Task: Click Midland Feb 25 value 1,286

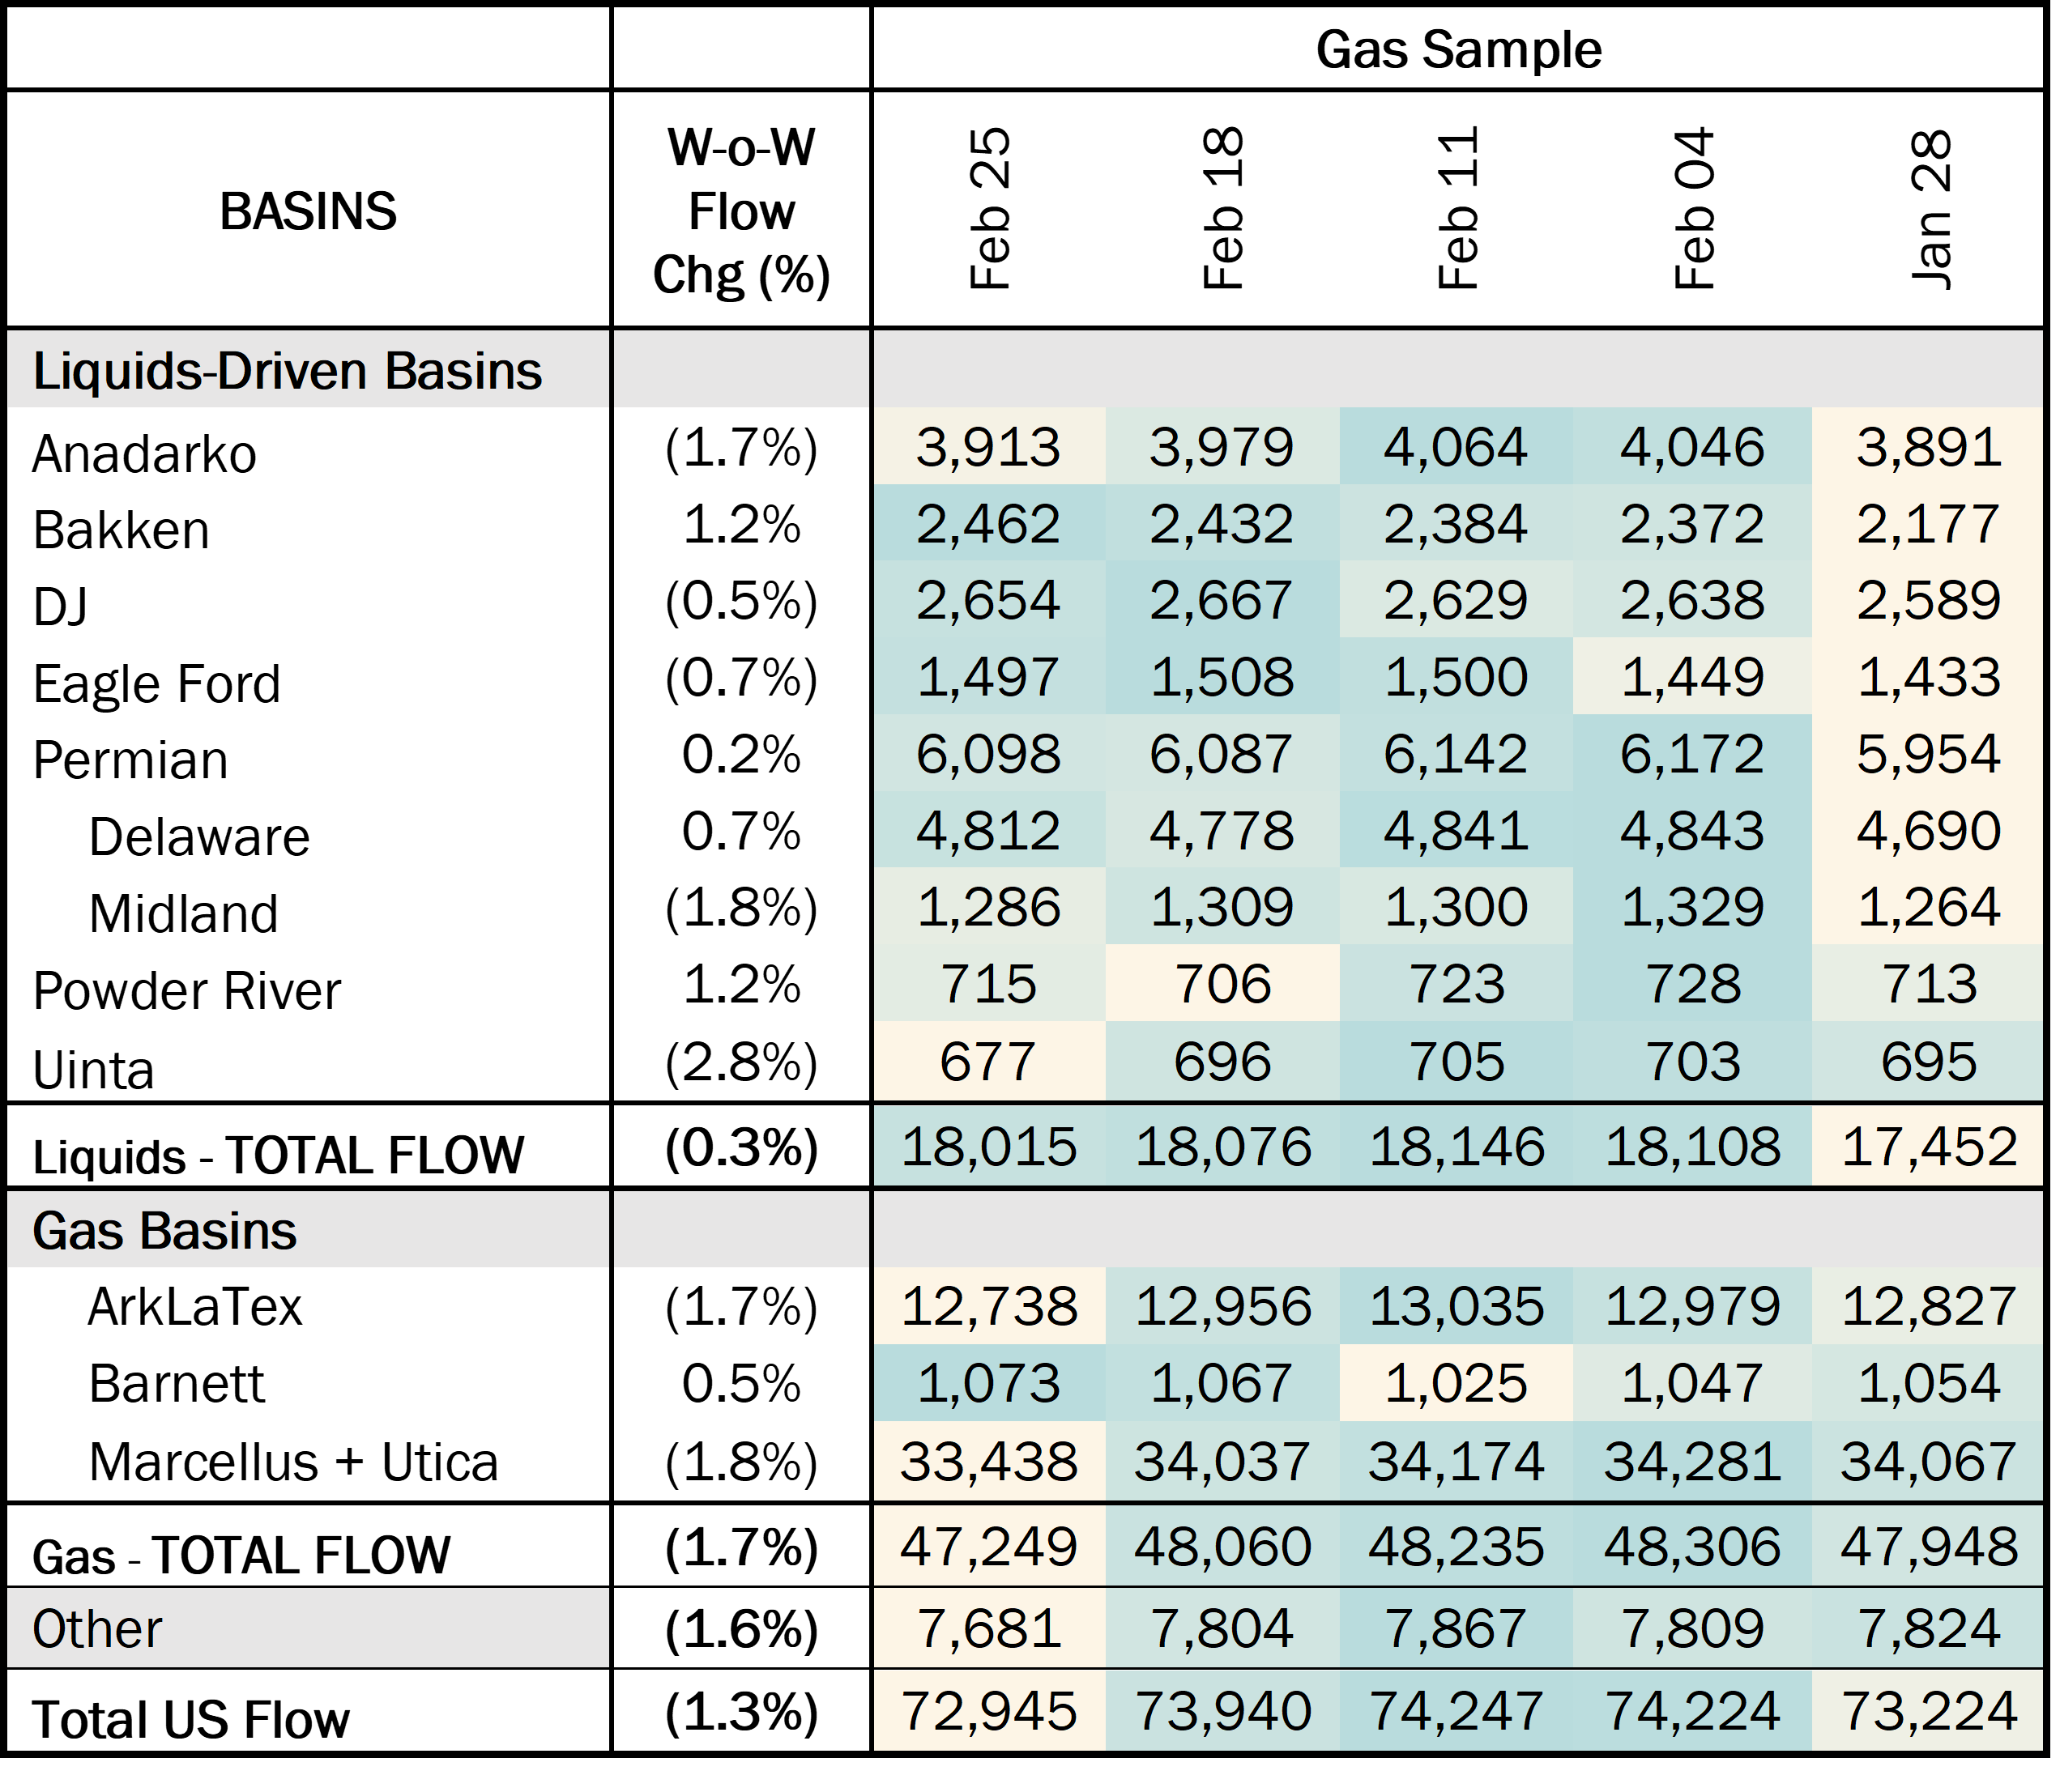Action: tap(988, 907)
